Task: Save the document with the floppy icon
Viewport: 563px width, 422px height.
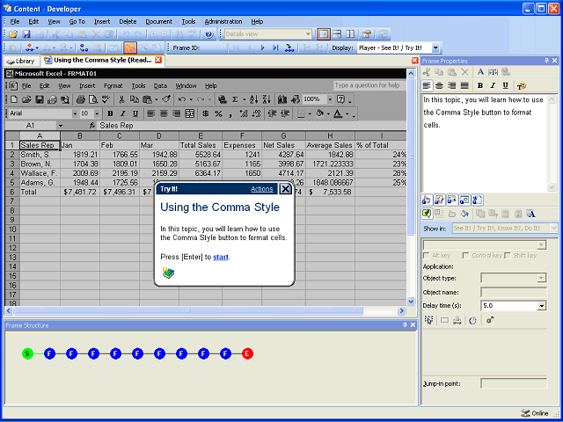Action: coord(26,34)
